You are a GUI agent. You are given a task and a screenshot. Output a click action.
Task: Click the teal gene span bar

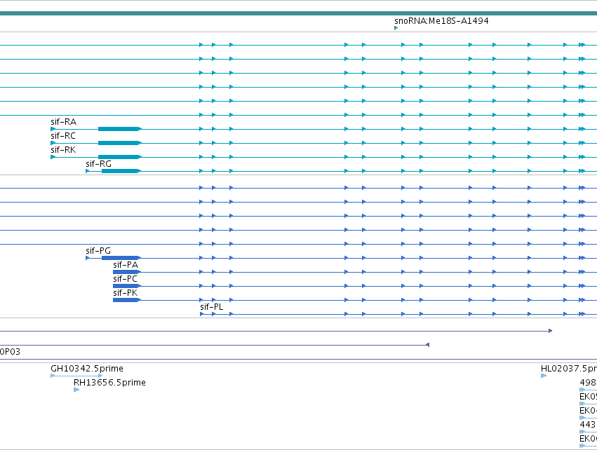[299, 13]
